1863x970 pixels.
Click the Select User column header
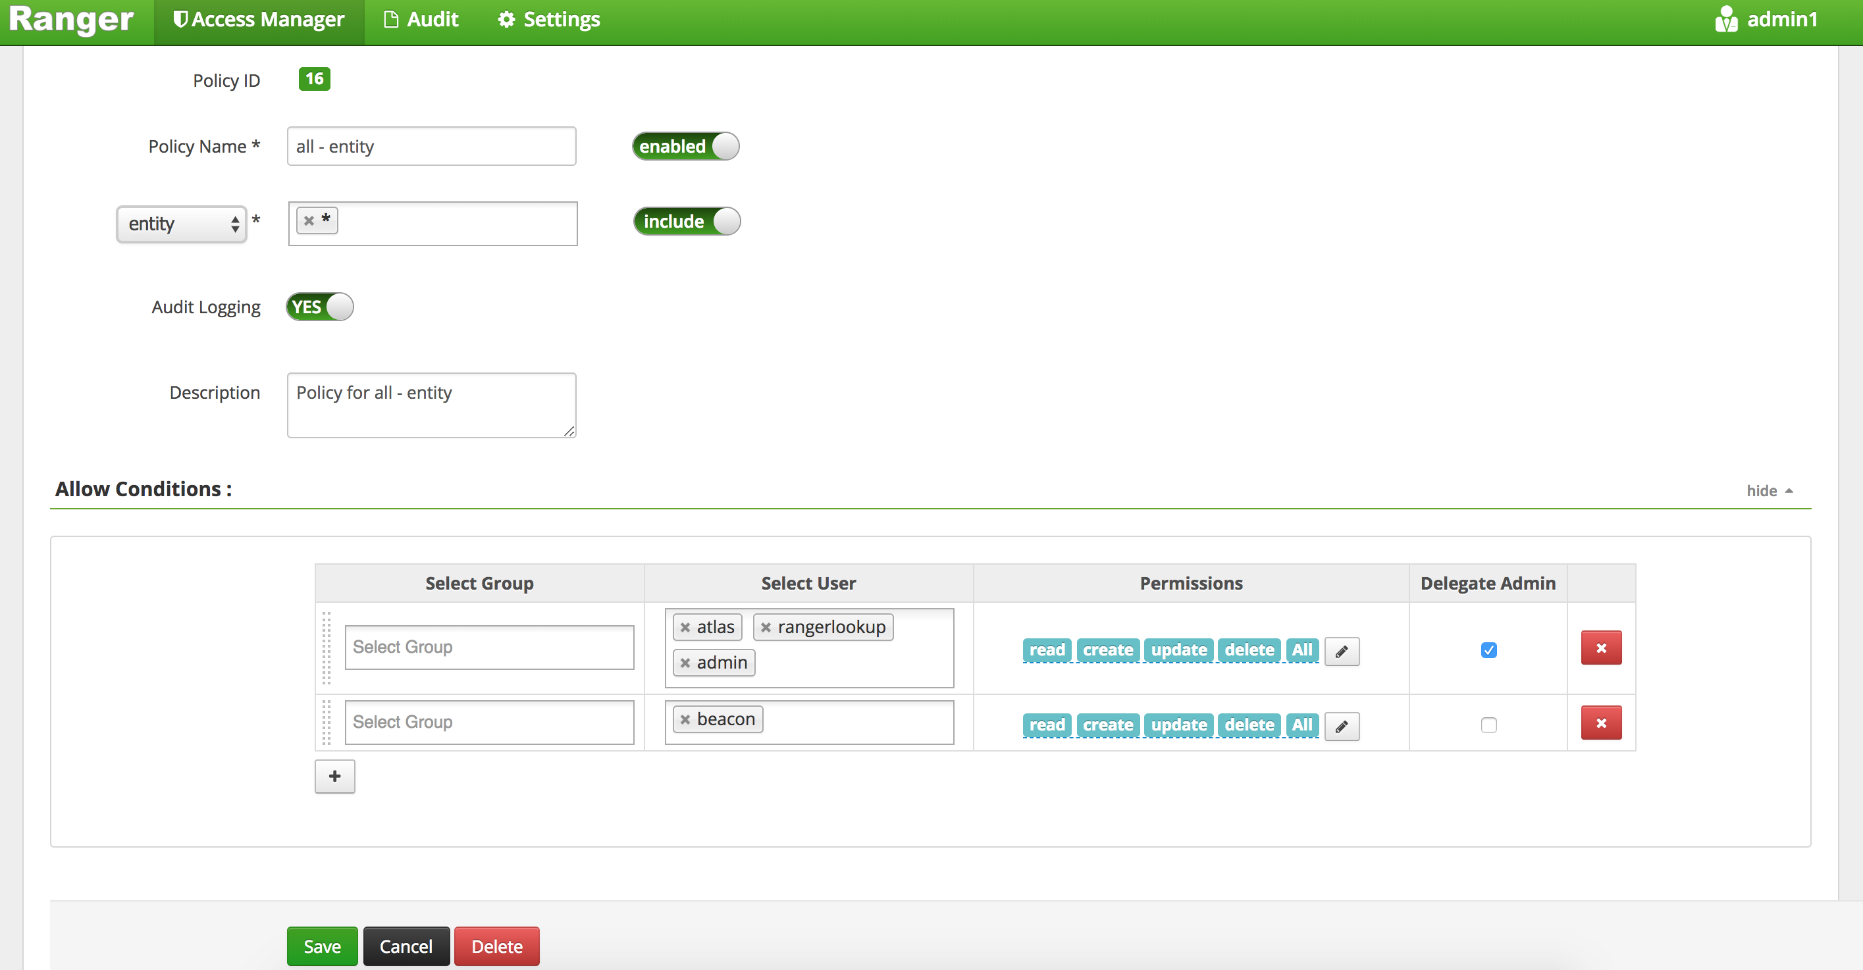point(808,583)
